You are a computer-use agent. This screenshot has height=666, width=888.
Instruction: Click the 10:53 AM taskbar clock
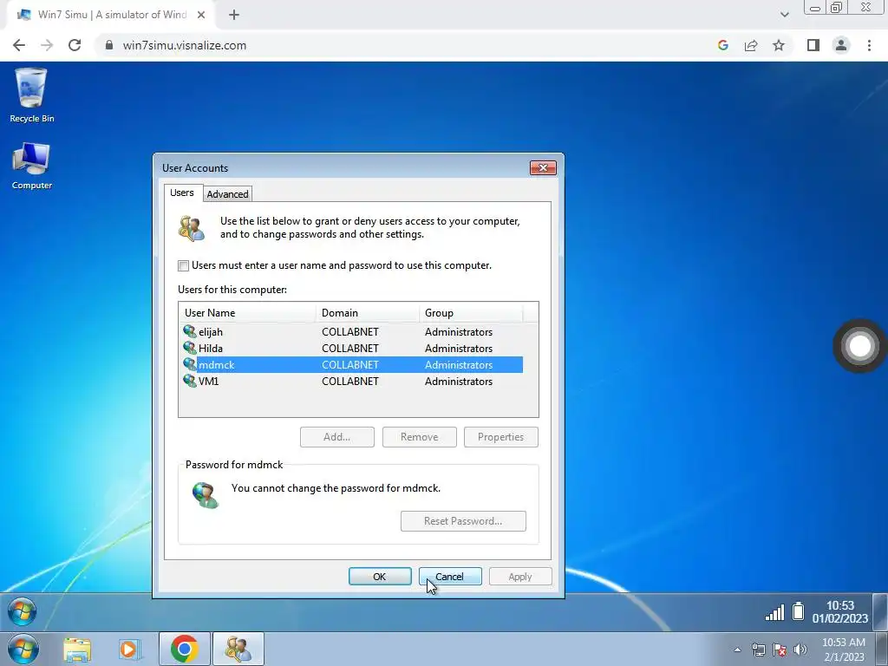tap(843, 650)
